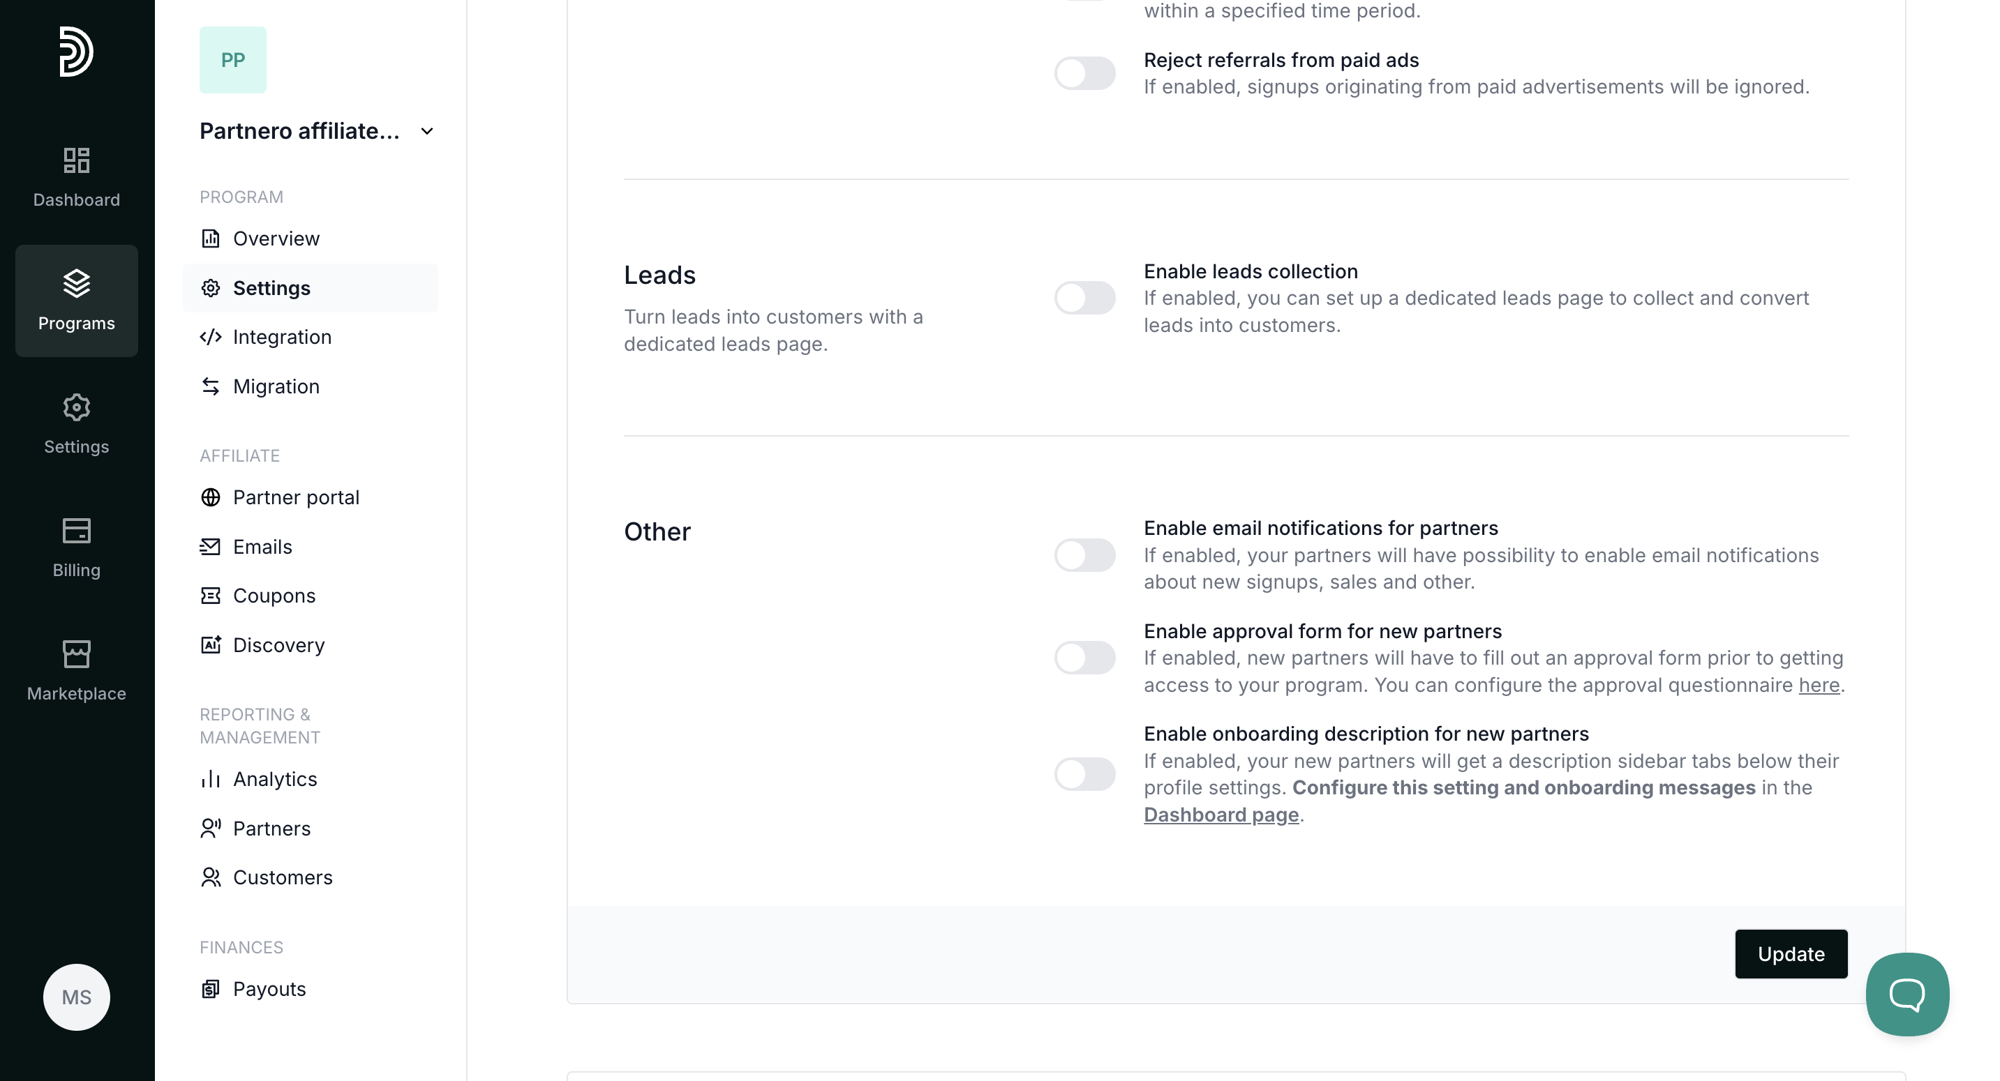
Task: Enable leads collection switch
Action: (1084, 298)
